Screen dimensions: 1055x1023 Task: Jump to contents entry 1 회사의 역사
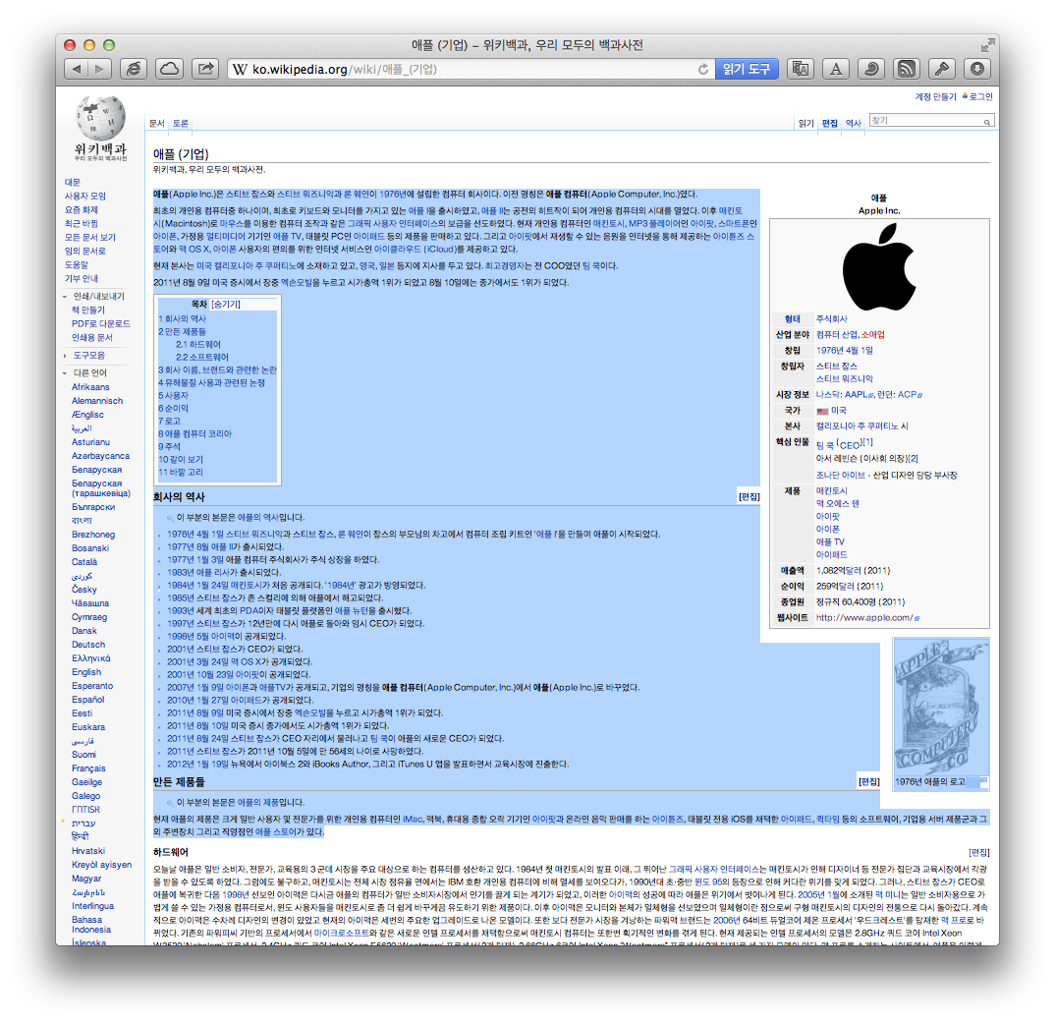[183, 319]
